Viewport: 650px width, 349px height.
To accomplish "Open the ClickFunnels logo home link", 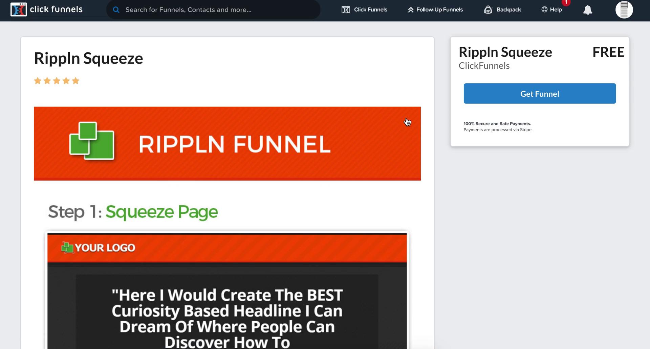I will coord(47,9).
